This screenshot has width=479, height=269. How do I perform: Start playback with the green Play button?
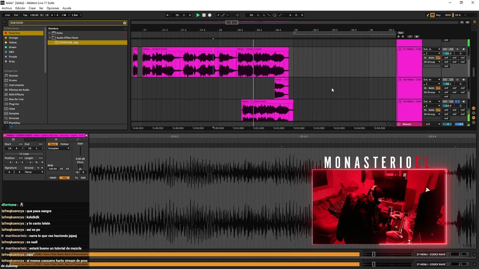[198, 15]
